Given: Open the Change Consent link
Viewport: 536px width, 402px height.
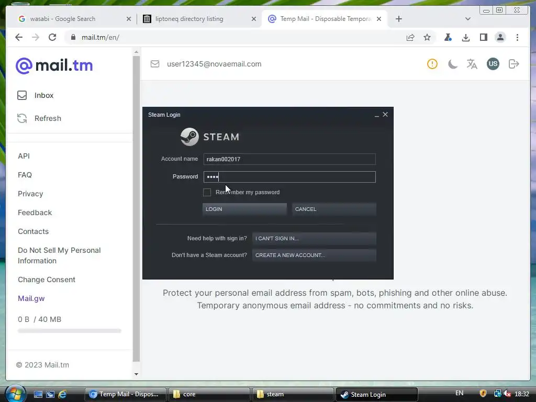Looking at the screenshot, I should click(47, 280).
